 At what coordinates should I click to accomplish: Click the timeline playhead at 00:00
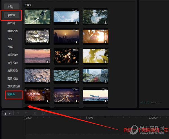pos(25,118)
